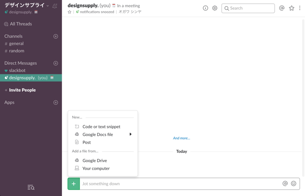Screen dimensions: 305x196
Task: Focus the Search field
Action: coord(248,8)
